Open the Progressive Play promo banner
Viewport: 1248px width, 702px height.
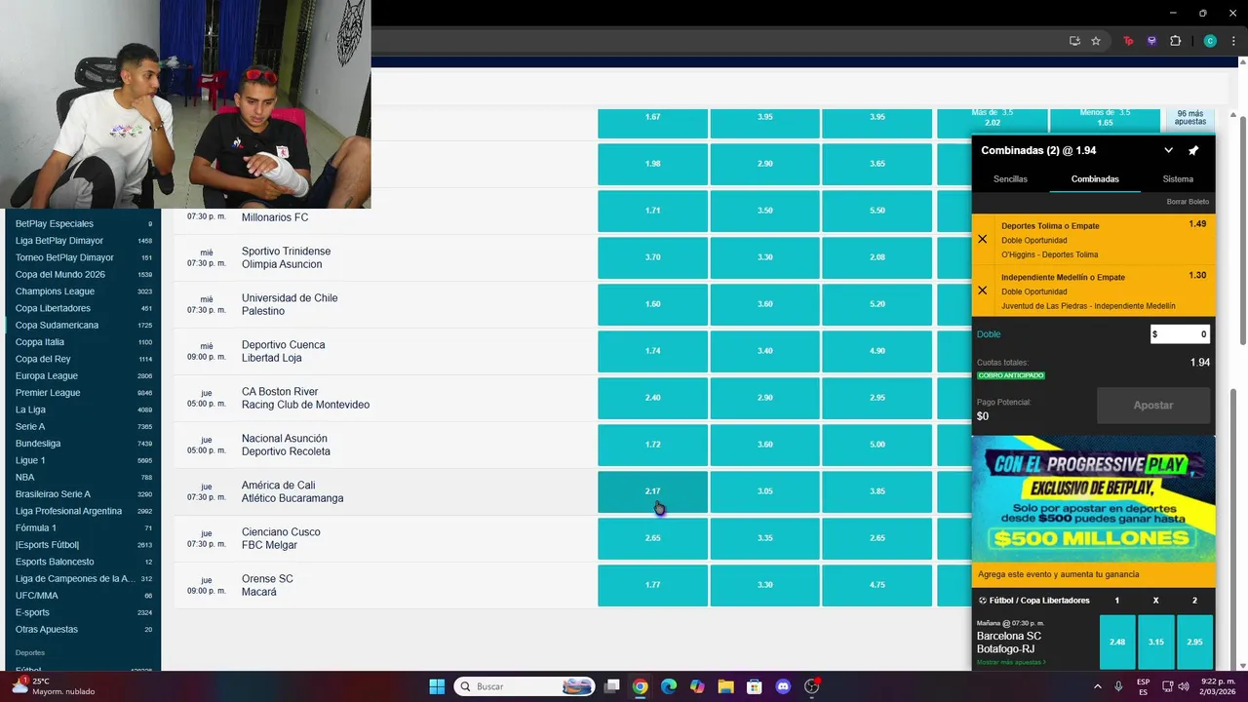click(x=1093, y=498)
